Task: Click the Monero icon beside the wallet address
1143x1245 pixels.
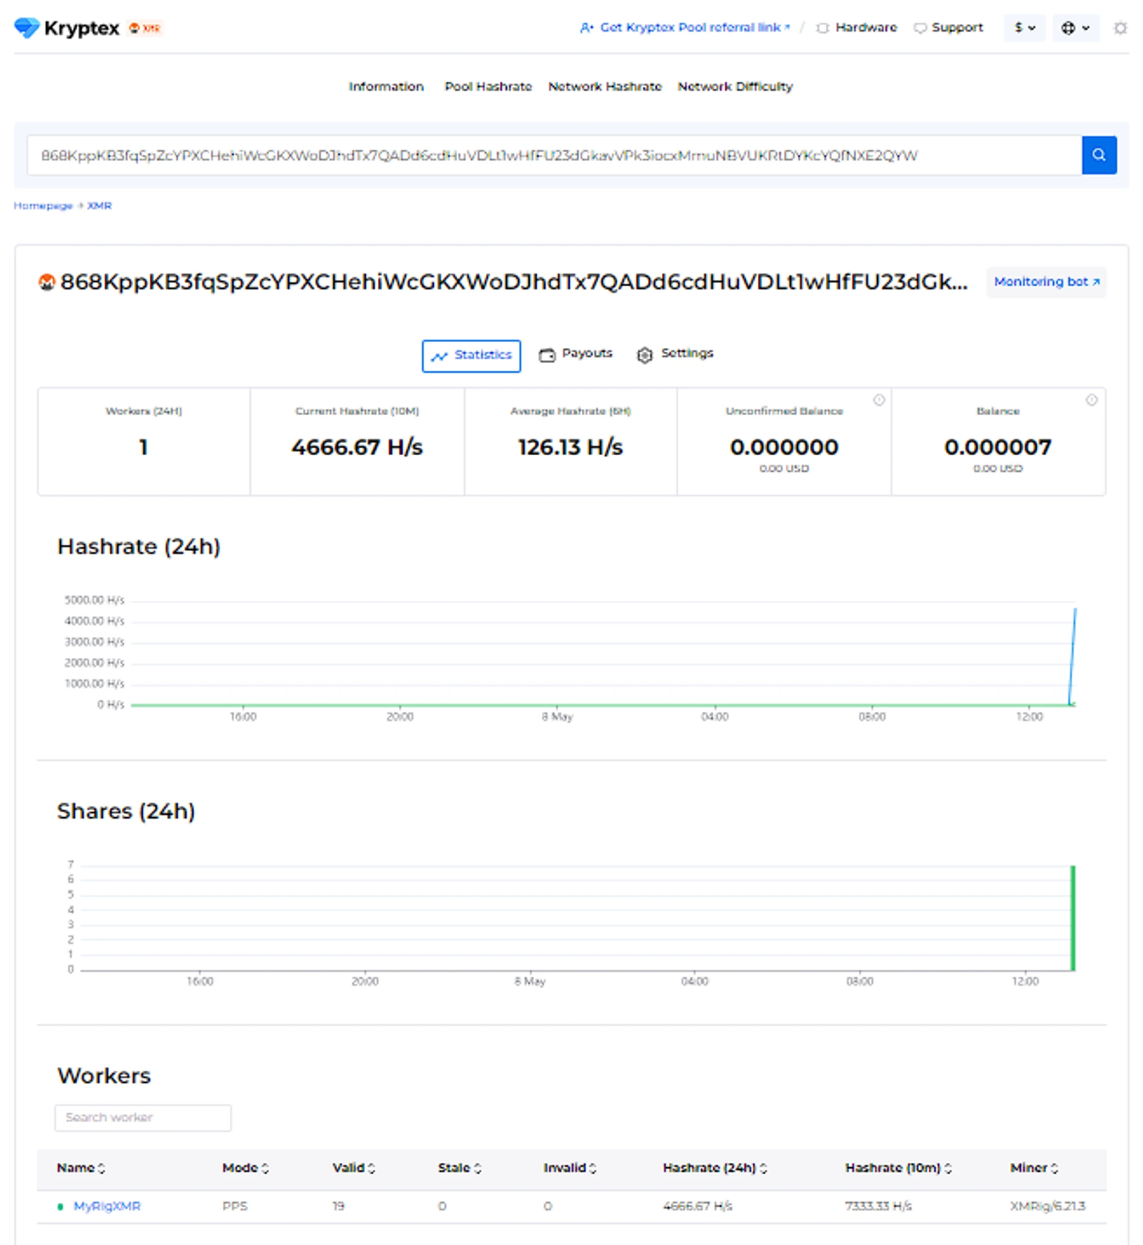Action: (47, 282)
